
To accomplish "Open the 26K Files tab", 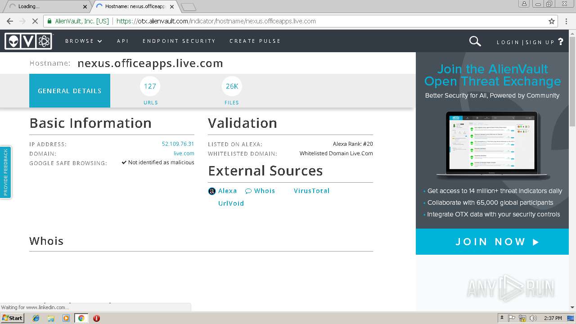I will (232, 91).
